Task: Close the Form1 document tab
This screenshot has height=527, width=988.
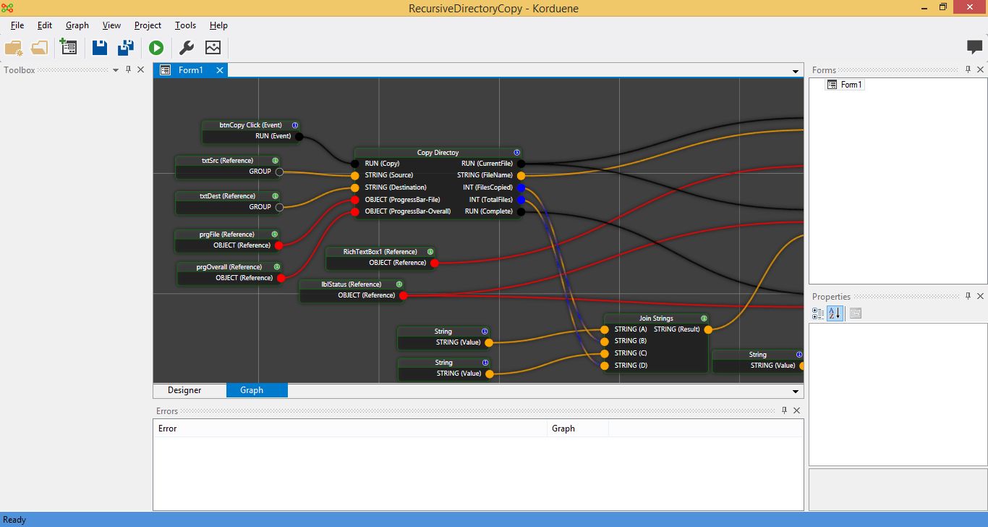Action: 219,70
